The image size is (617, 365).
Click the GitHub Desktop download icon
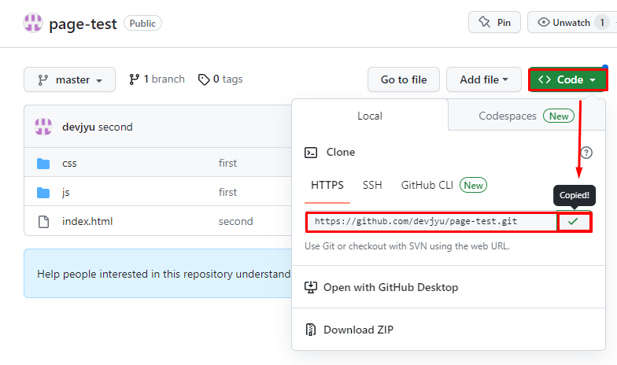click(311, 288)
